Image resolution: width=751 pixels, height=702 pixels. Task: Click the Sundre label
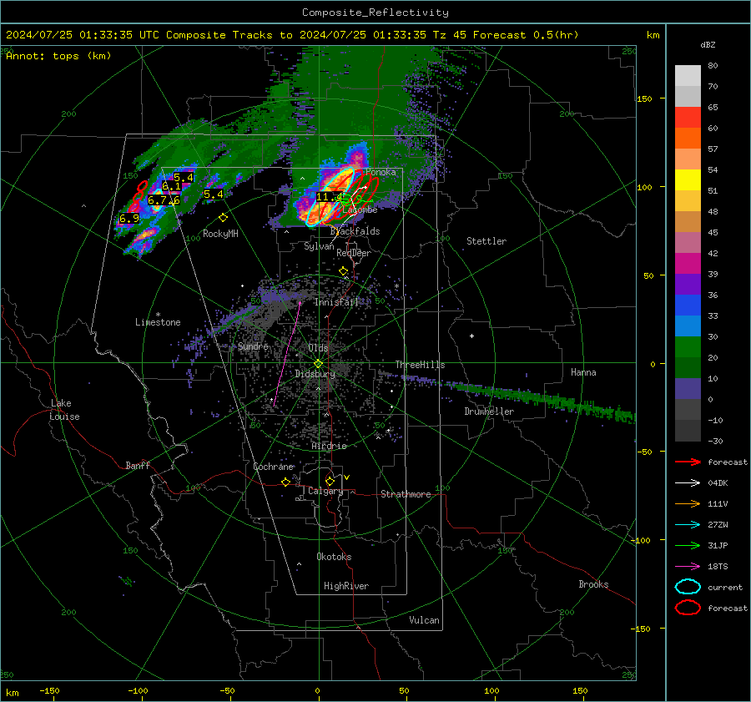pyautogui.click(x=253, y=346)
